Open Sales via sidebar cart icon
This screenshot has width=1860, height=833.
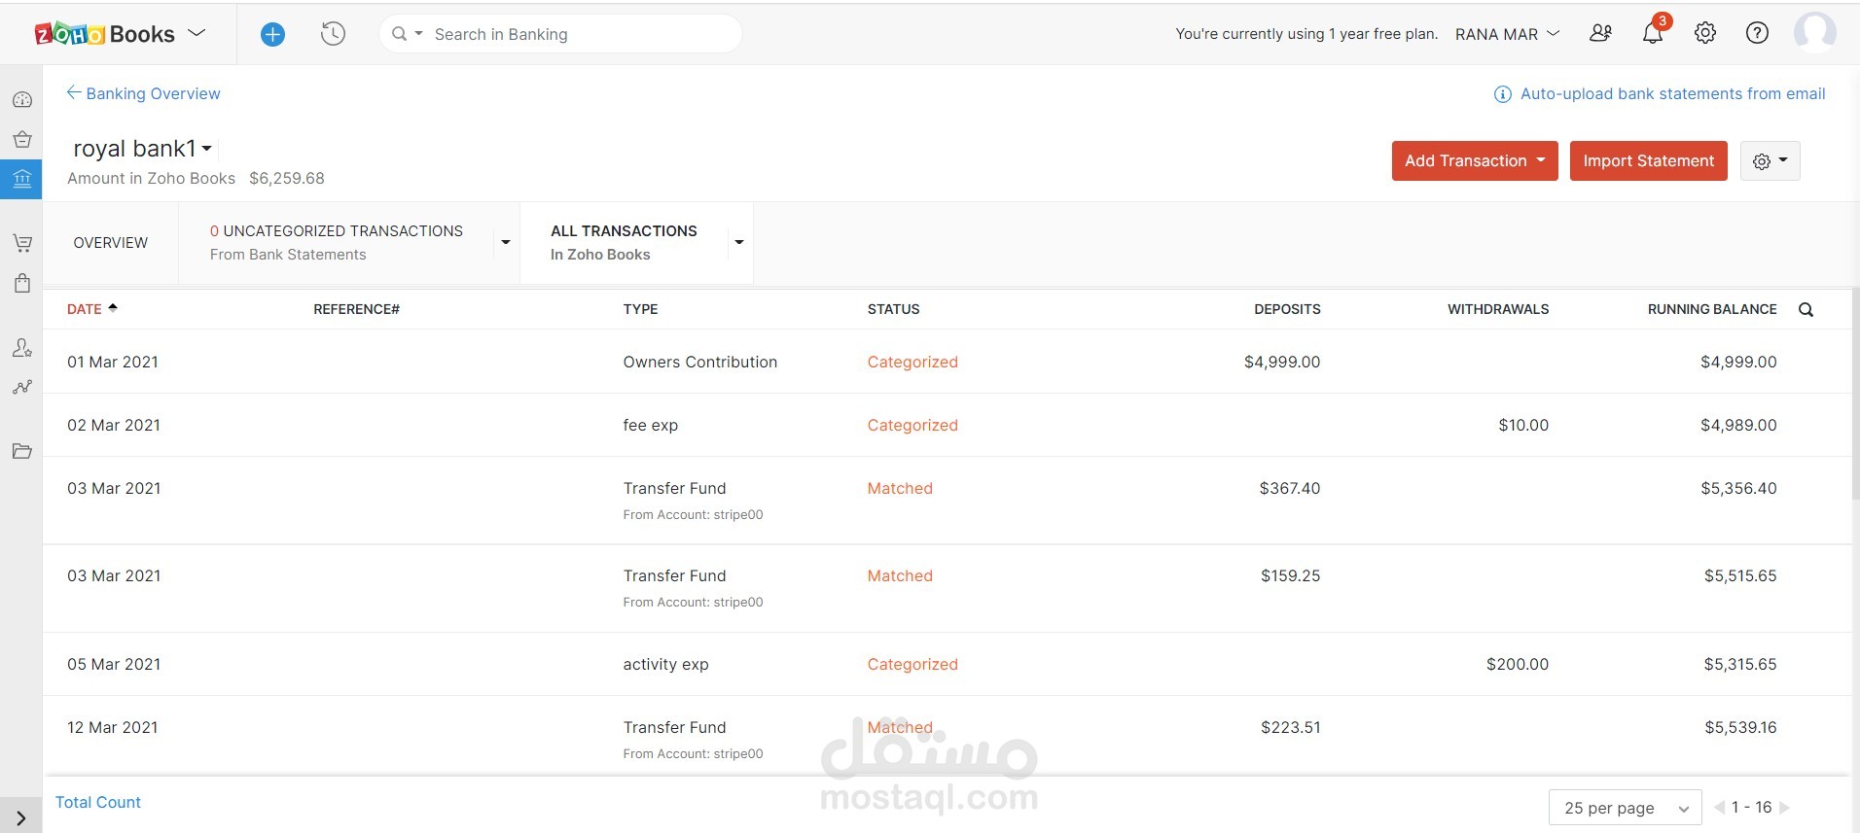(21, 243)
